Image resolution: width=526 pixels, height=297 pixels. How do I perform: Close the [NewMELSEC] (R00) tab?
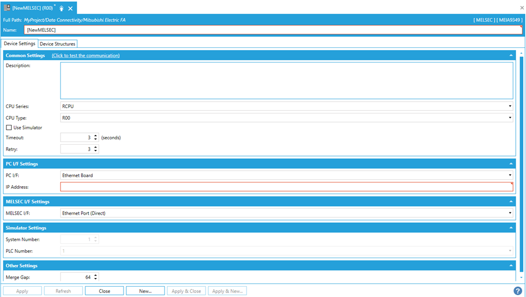(71, 9)
